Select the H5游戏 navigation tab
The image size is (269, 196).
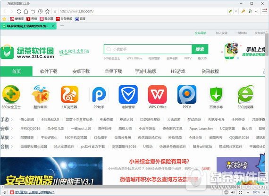pos(178,71)
